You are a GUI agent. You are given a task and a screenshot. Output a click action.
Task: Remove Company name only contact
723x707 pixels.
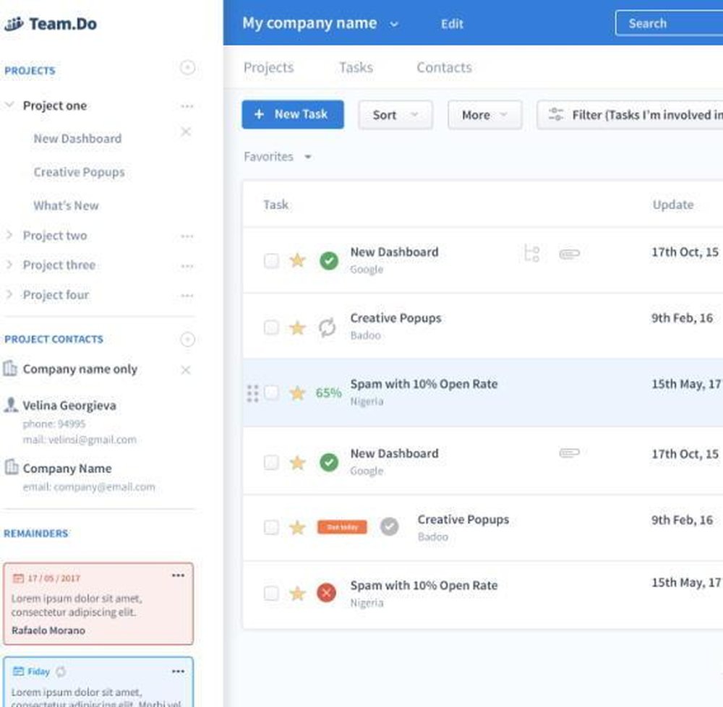tap(185, 369)
